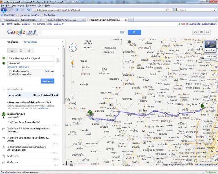Viewport: 218px width, 174px height.
Task: Click add destination link under fields
Action: [x=12, y=67]
